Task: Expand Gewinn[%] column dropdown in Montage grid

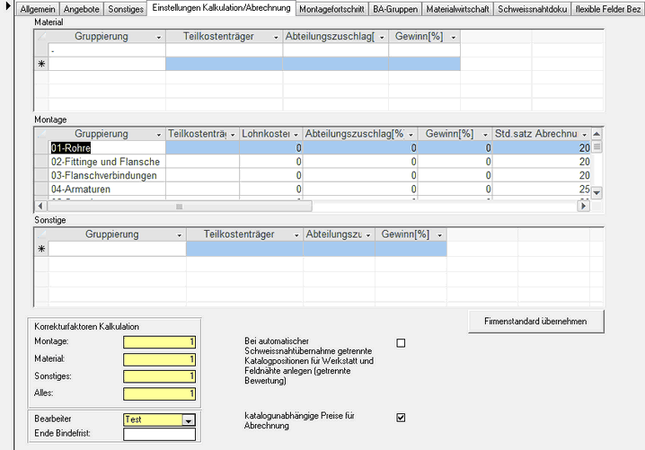Action: pyautogui.click(x=486, y=134)
